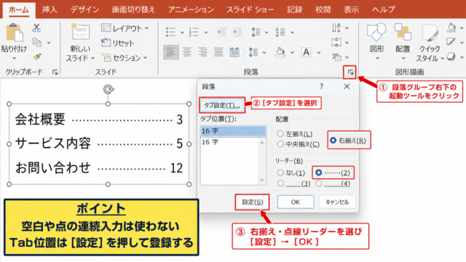This screenshot has width=466, height=262.
Task: Open the copy dropdown arrow
Action: 49,43
